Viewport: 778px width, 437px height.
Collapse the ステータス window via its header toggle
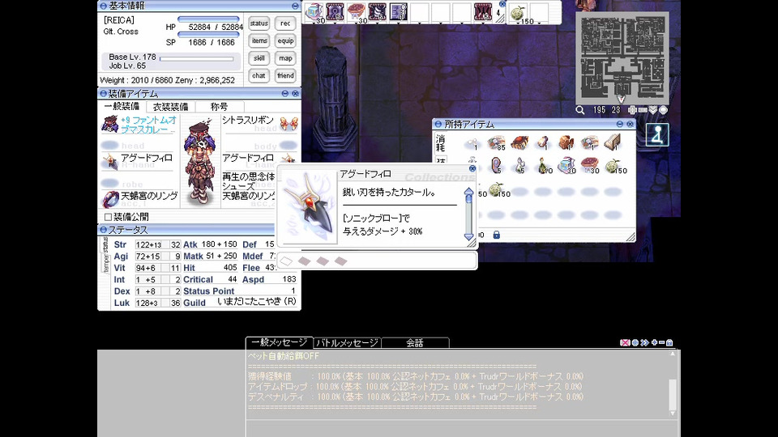[x=103, y=230]
